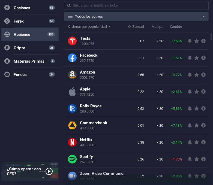Open Ordenar por popularidad sort dropdown

pos(89,27)
